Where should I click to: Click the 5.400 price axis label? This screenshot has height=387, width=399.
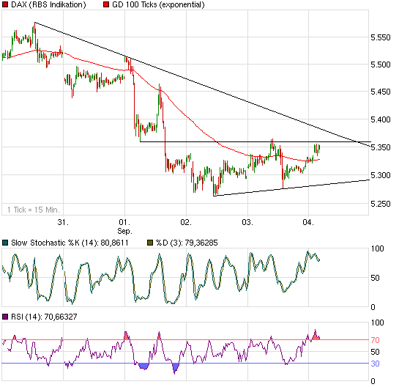[x=381, y=119]
